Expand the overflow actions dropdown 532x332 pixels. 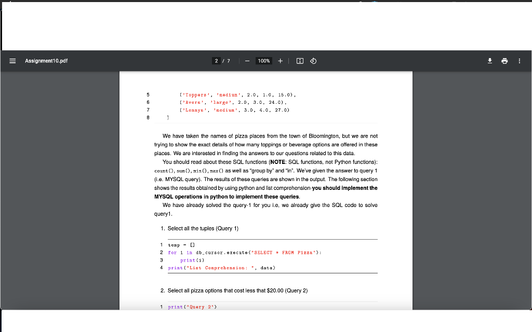tap(518, 61)
